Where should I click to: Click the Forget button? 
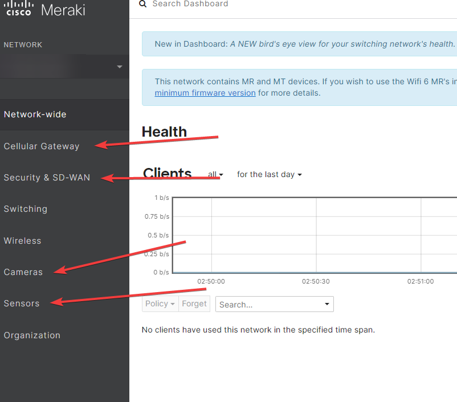point(194,304)
